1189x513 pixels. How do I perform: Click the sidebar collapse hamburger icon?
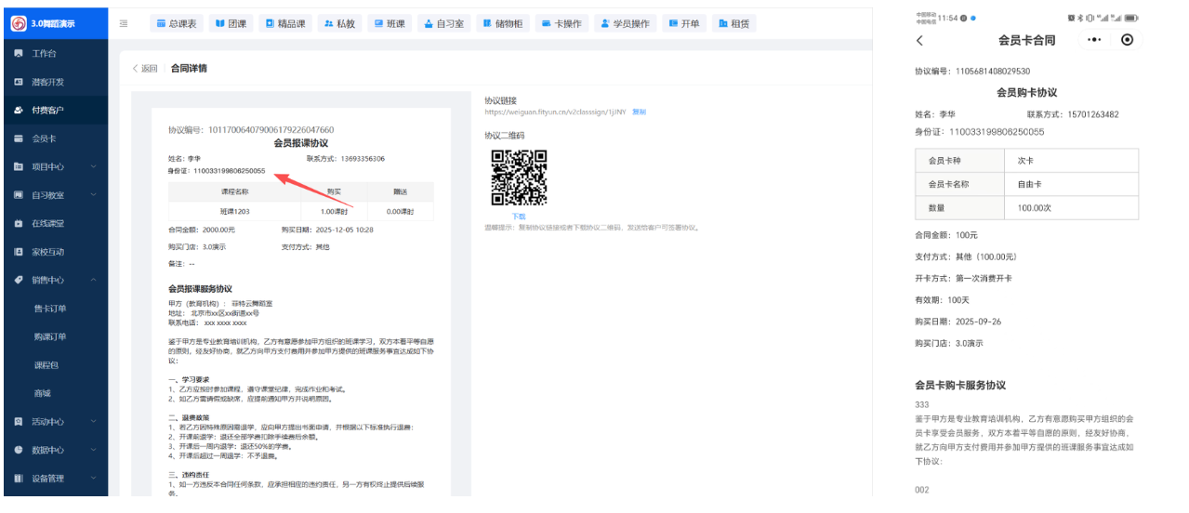(124, 24)
